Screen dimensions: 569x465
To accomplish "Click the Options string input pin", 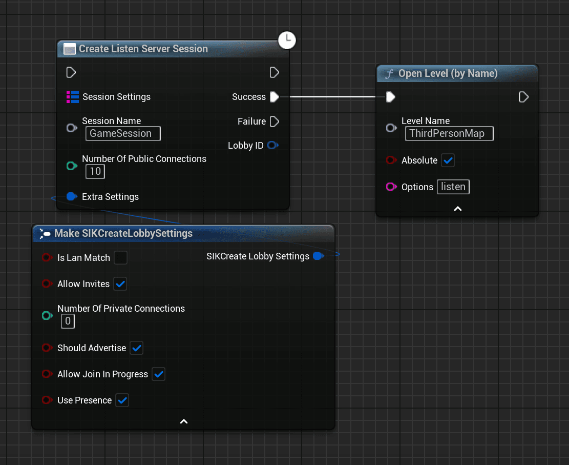I will tap(391, 187).
